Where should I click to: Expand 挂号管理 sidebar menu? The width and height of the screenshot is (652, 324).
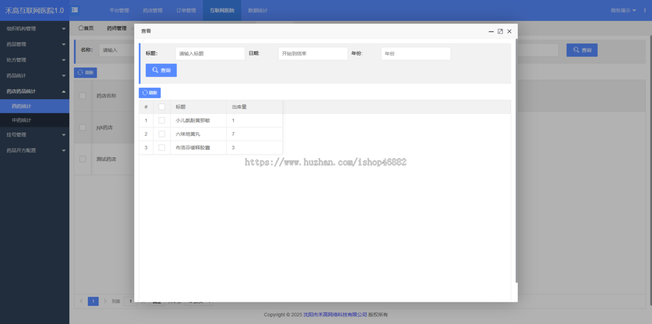(35, 135)
